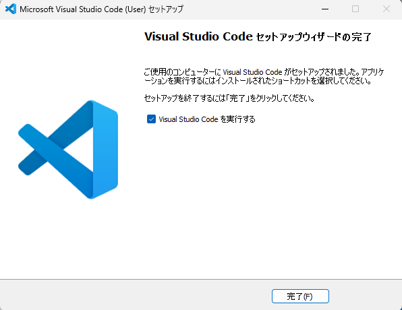Click the heading Visual Studio Code セットアップウィザードの完了
The height and width of the screenshot is (310, 402).
(x=258, y=36)
